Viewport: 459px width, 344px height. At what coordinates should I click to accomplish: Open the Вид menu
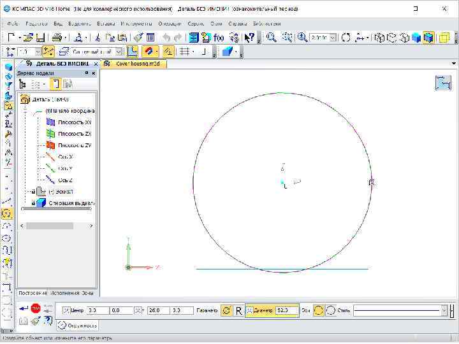click(x=57, y=24)
